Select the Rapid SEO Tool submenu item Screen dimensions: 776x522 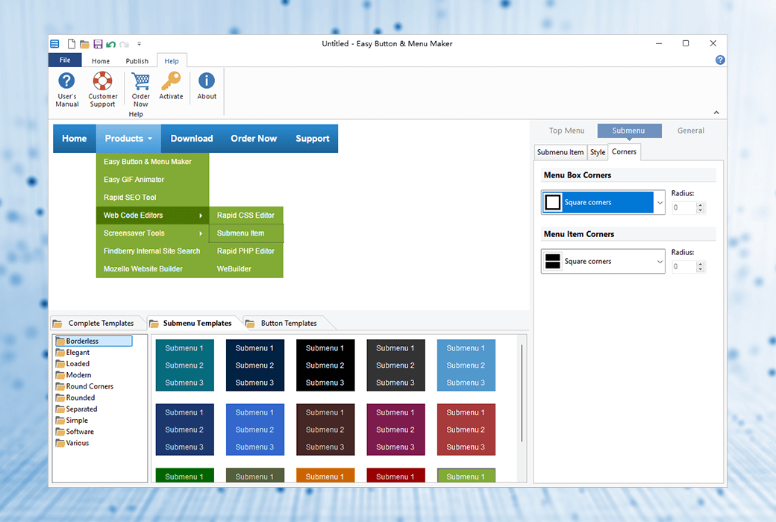(152, 198)
